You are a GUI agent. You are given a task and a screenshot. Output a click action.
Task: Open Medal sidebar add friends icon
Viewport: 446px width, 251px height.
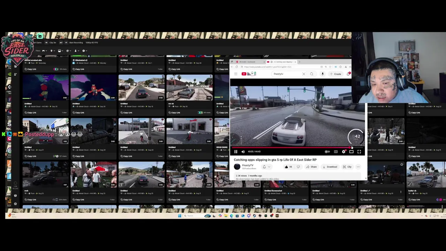15,75
